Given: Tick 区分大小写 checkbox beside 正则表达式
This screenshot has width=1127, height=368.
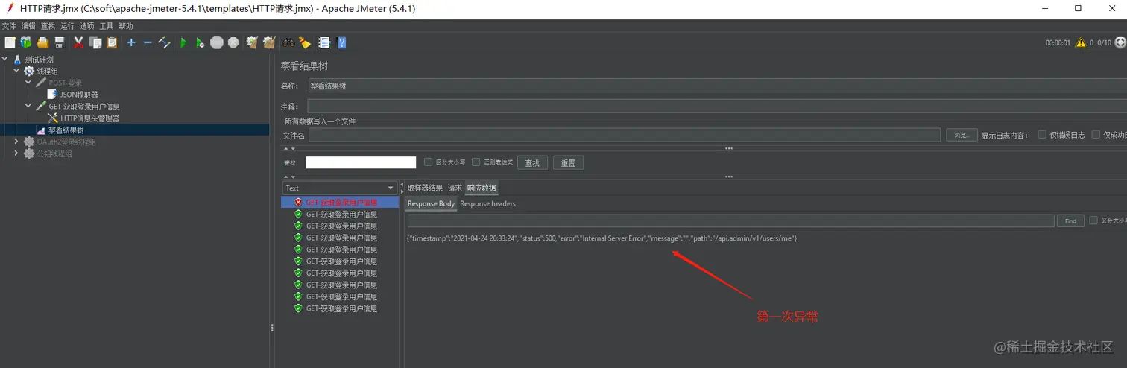Looking at the screenshot, I should (428, 162).
